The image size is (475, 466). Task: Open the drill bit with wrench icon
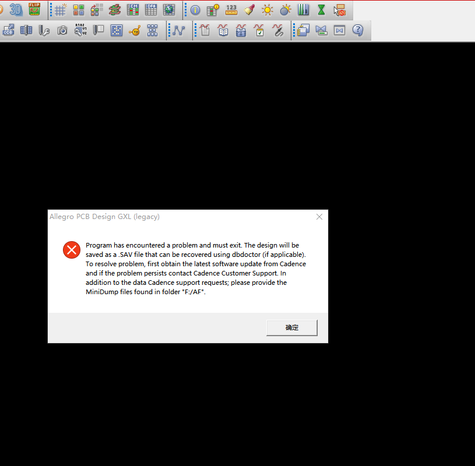[x=44, y=30]
